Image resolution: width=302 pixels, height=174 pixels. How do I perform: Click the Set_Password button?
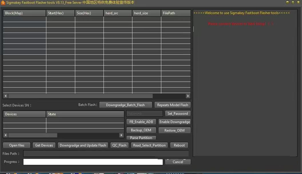(178, 114)
